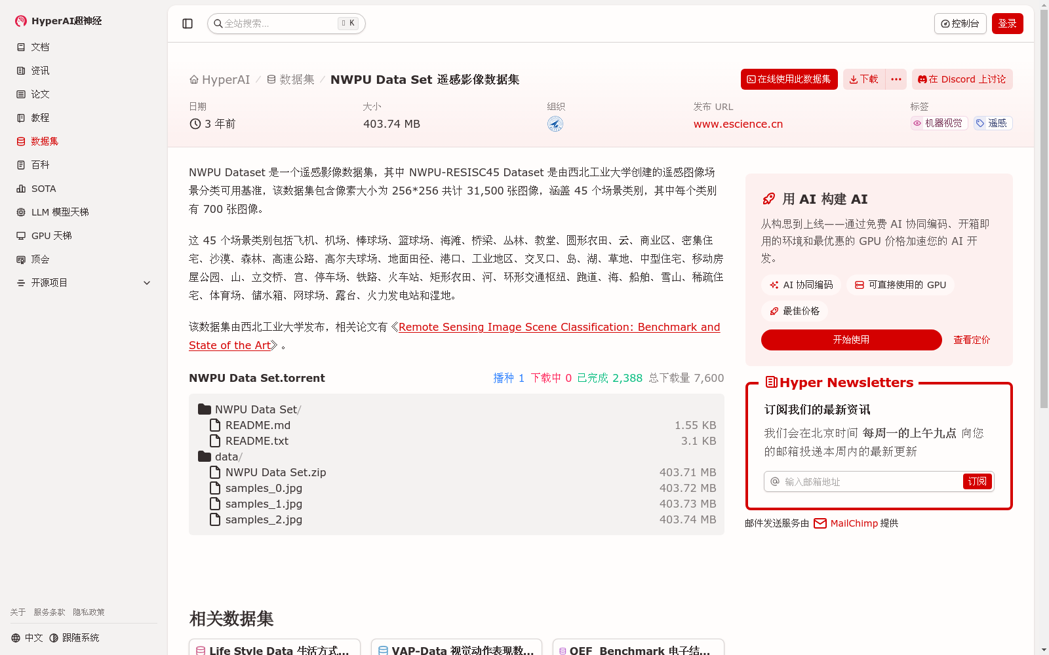Click 403.74 MB size value
Screen dimensions: 1049x655
click(x=391, y=124)
